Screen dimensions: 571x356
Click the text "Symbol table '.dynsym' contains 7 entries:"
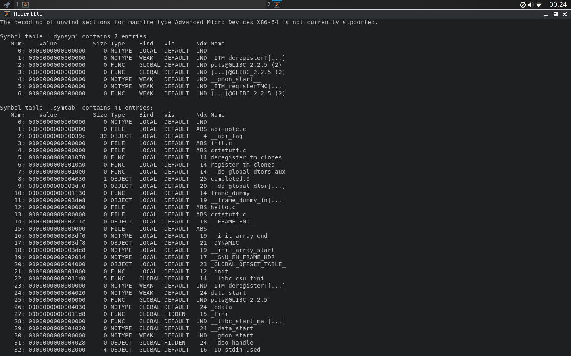click(x=75, y=36)
